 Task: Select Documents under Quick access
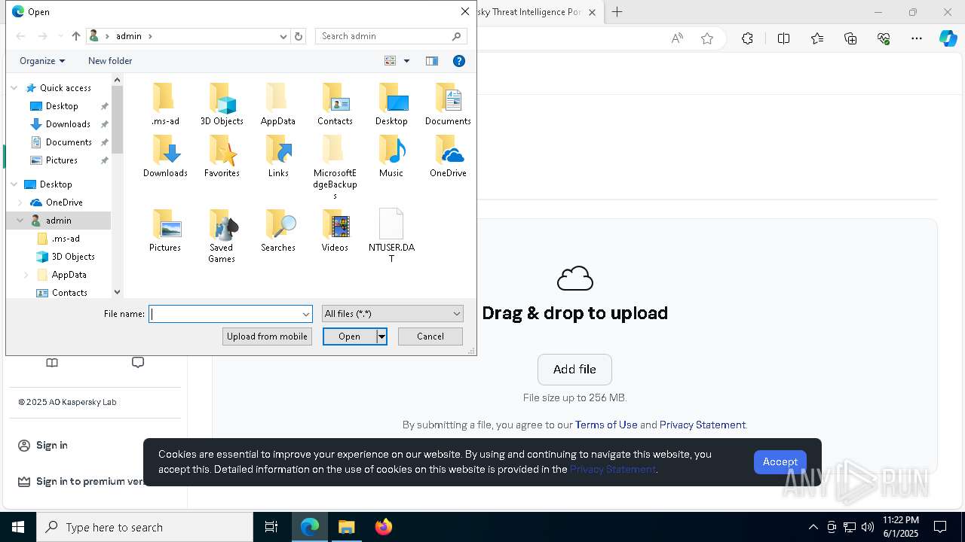click(x=69, y=142)
